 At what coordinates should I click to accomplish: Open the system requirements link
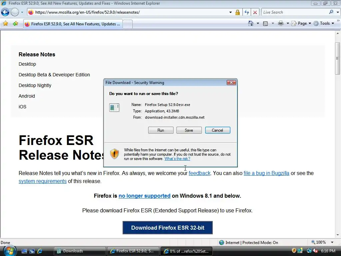coord(43,181)
